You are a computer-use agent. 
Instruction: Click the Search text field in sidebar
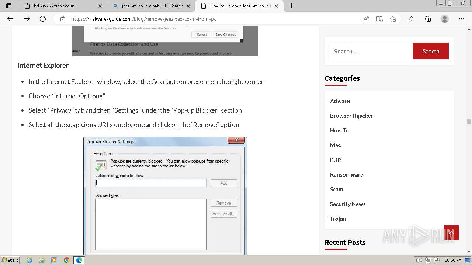click(x=371, y=51)
